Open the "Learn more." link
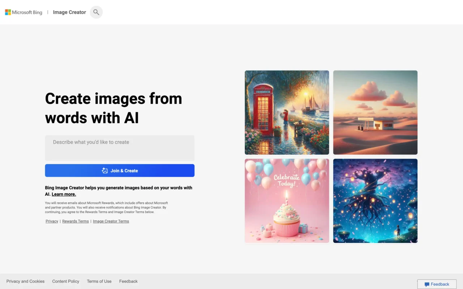Viewport: 463px width, 289px height. pos(64,194)
